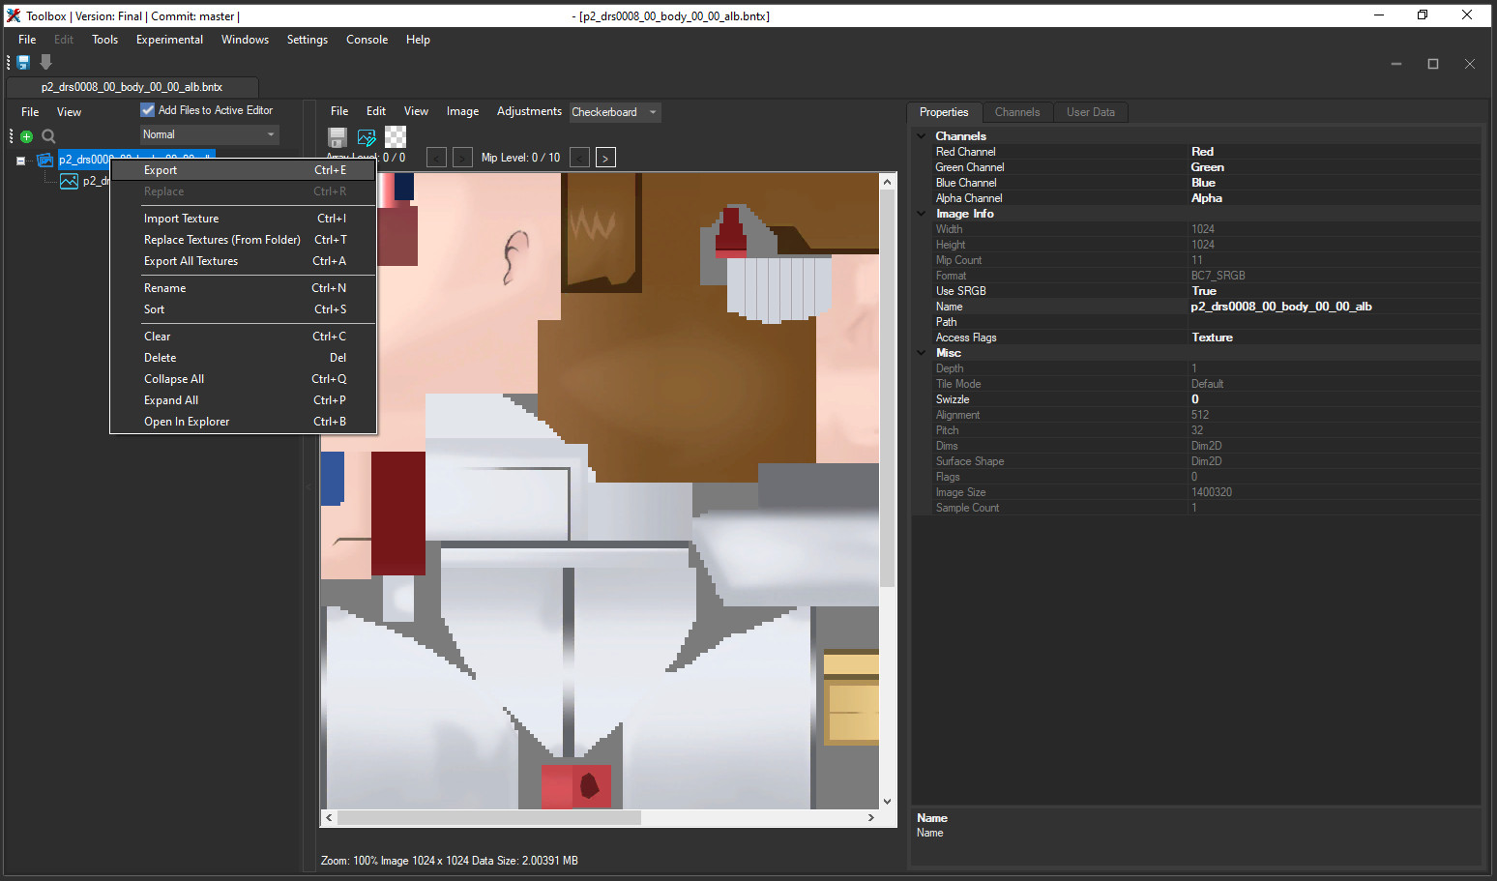Screen dimensions: 1497x881
Task: Collapse the bntx tree node
Action: point(20,161)
